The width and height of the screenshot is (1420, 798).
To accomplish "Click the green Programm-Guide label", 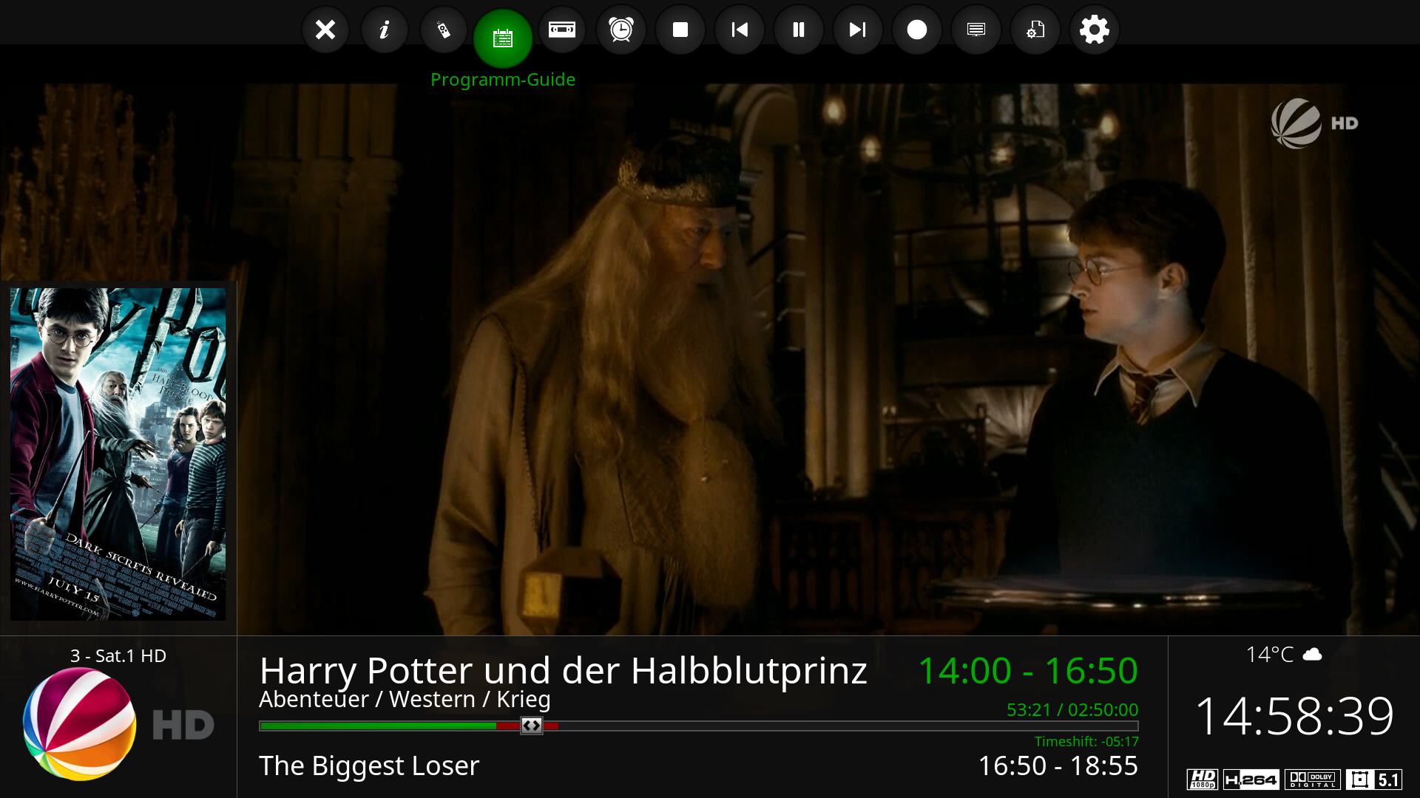I will pos(503,80).
